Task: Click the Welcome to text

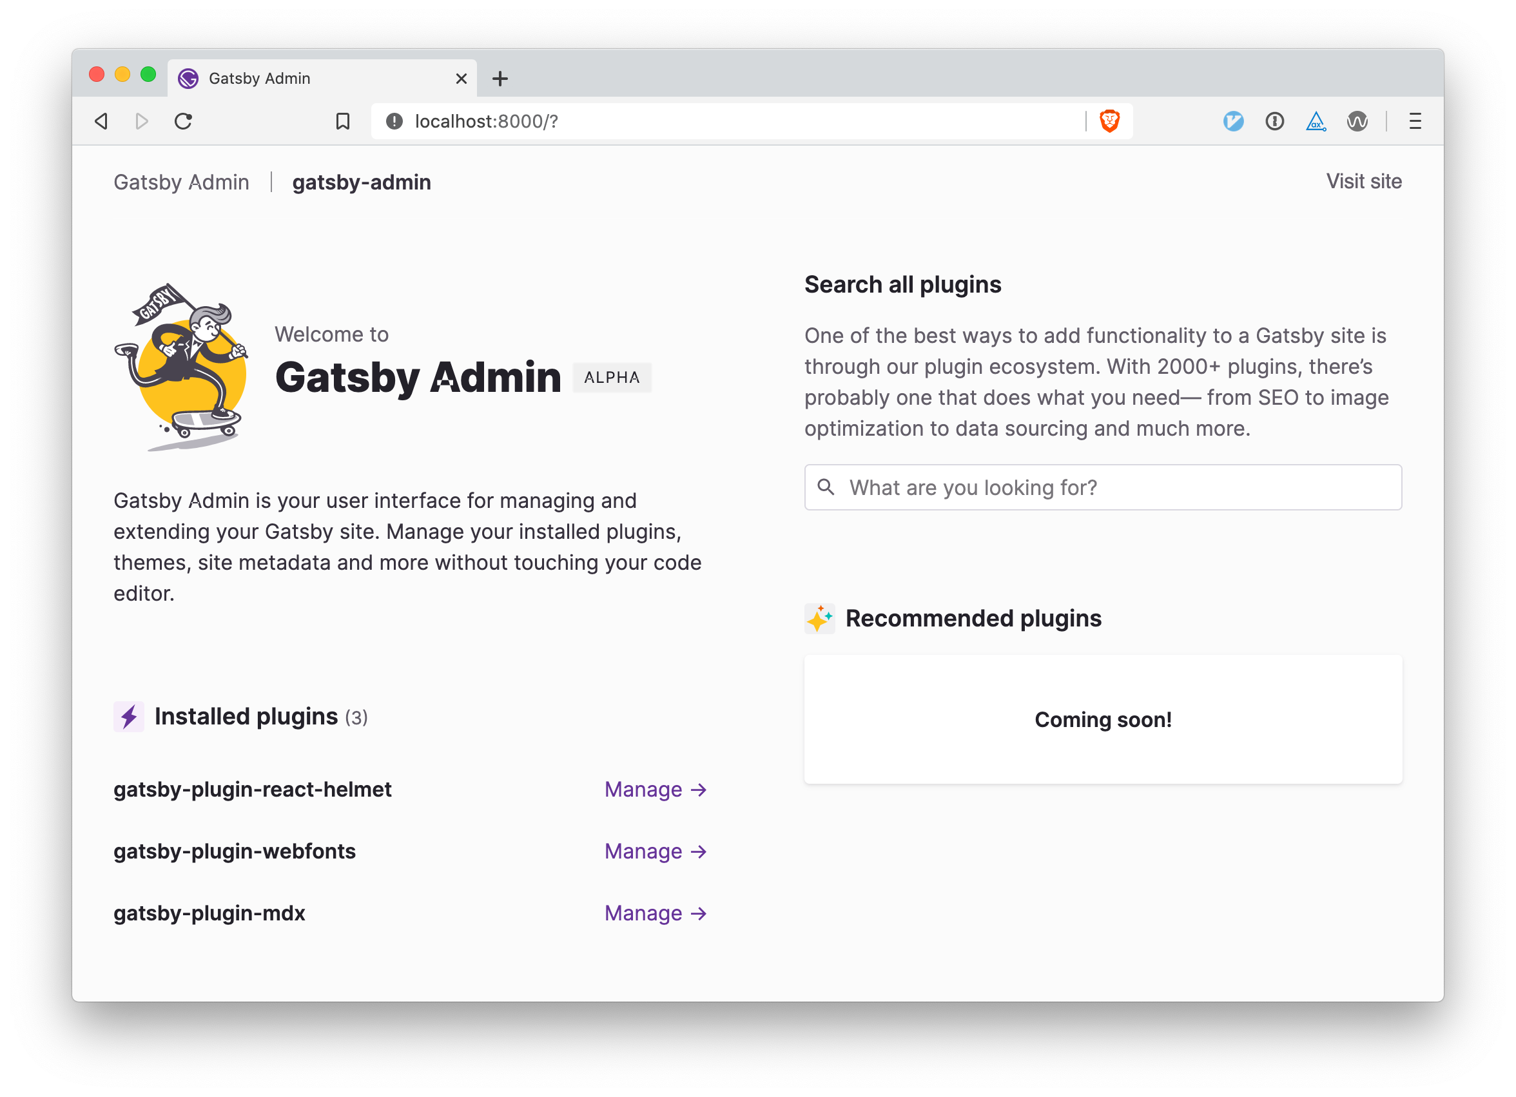Action: 331,335
